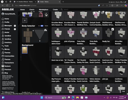The width and height of the screenshot is (128, 100).
Task: Click right arrow beside the Background swatch
Action: [50, 50]
